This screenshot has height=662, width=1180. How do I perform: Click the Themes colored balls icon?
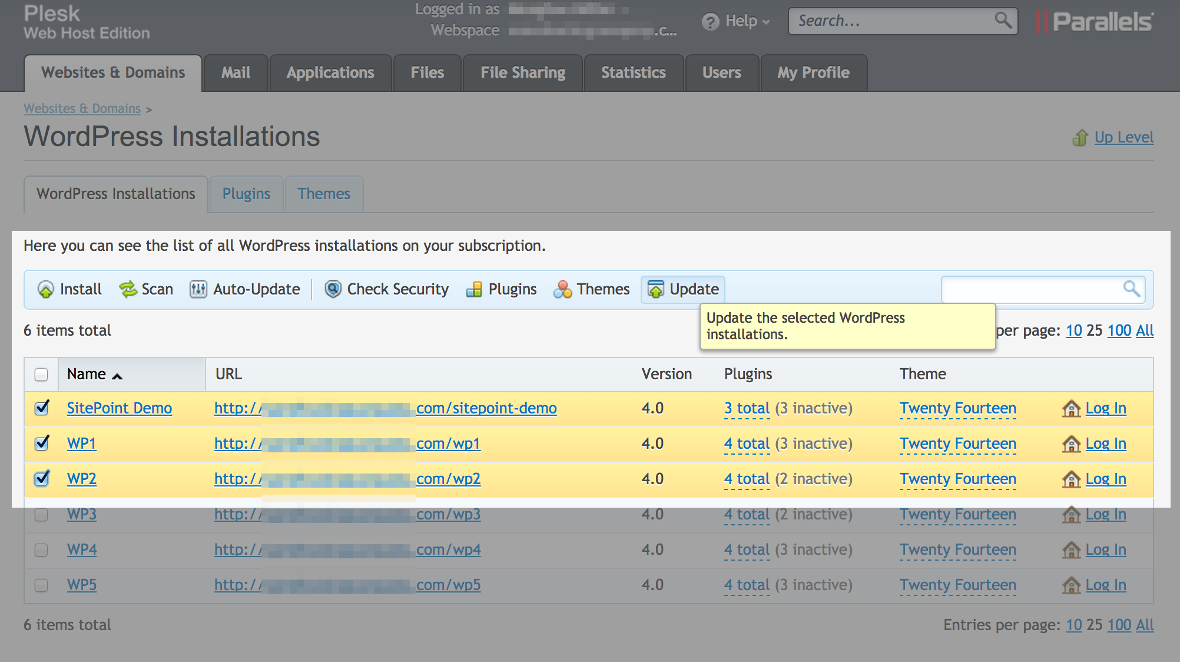(x=562, y=289)
